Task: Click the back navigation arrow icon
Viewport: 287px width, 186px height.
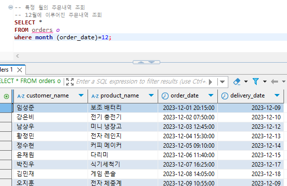Action: tap(275, 82)
